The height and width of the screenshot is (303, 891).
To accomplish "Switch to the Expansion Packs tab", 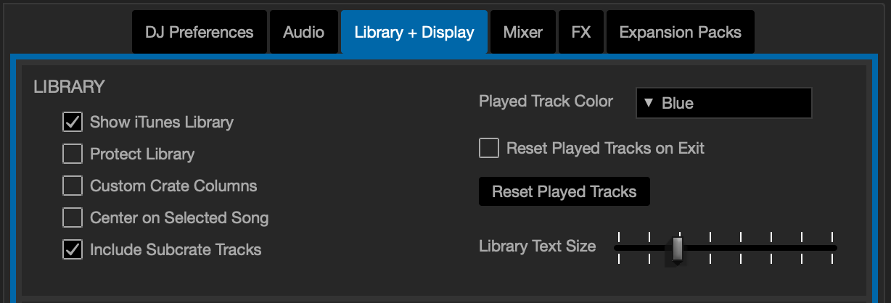I will pyautogui.click(x=680, y=32).
